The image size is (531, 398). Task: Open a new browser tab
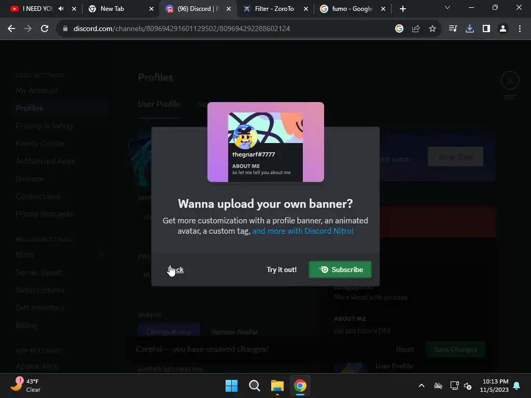point(402,9)
